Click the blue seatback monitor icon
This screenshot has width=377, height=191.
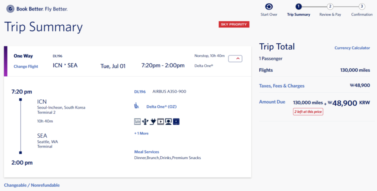coord(176,122)
